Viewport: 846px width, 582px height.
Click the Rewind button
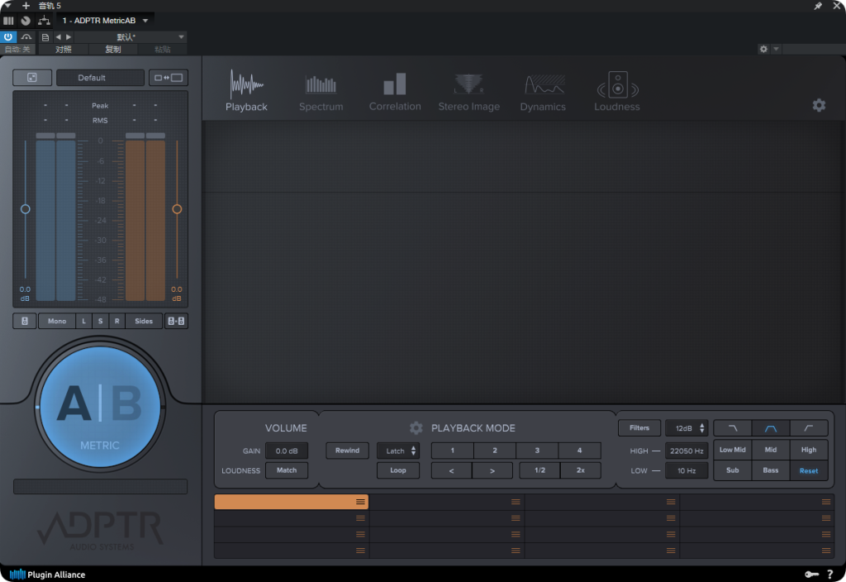click(x=347, y=451)
